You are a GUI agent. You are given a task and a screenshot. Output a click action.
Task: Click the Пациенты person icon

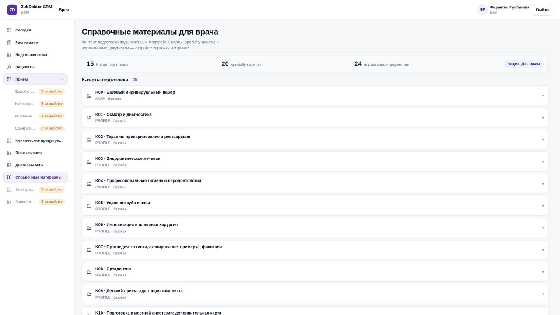9,67
